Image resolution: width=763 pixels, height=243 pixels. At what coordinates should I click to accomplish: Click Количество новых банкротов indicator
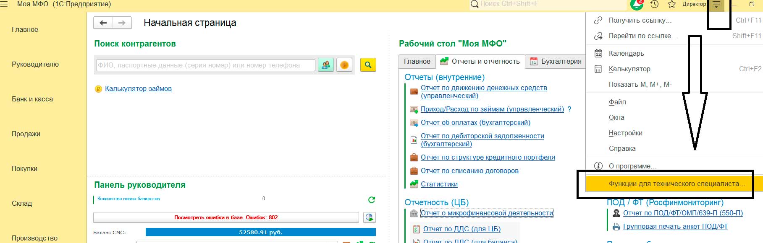pos(128,199)
